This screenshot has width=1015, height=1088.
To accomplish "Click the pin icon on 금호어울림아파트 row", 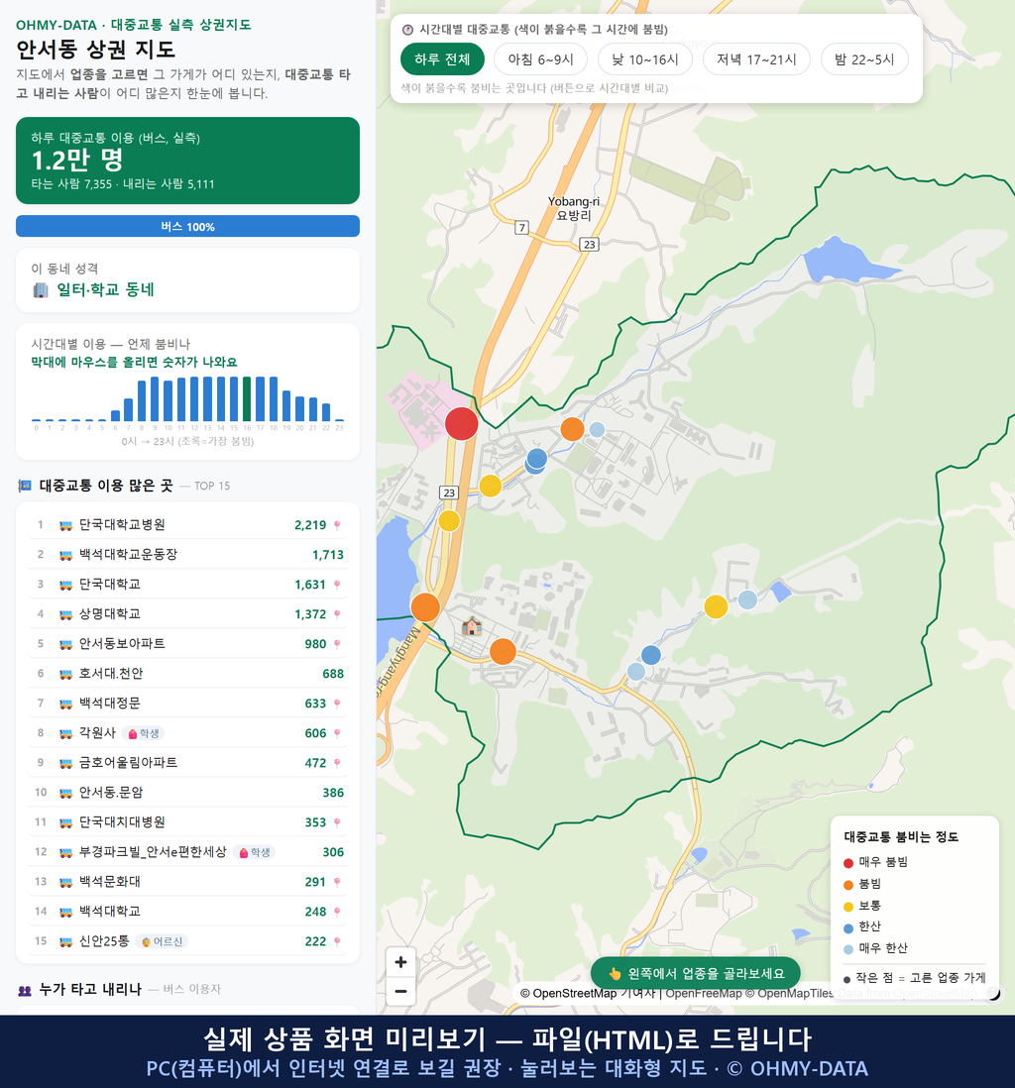I will pyautogui.click(x=337, y=763).
